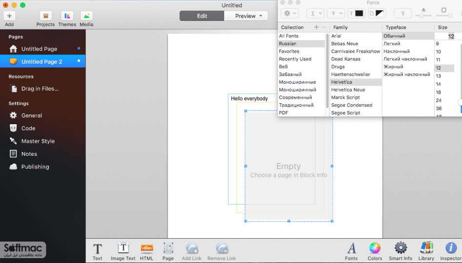This screenshot has height=263, width=462.
Task: Choose Marck Script font family
Action: pos(345,97)
